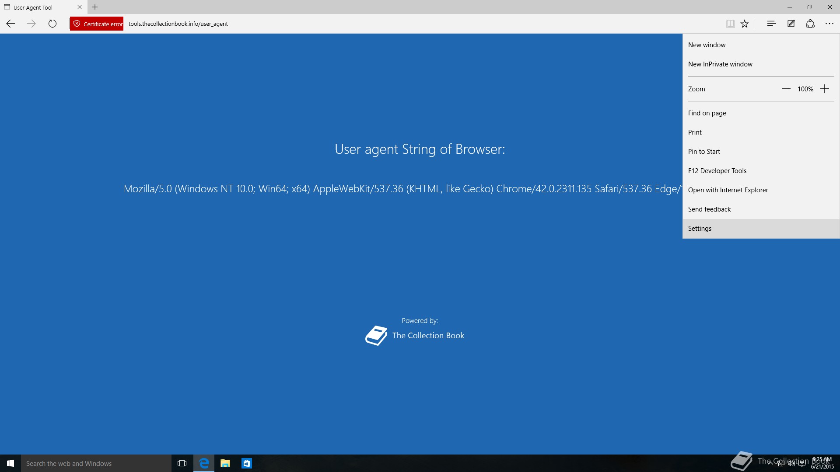The image size is (840, 472).
Task: Select Pin to Start
Action: pyautogui.click(x=761, y=152)
